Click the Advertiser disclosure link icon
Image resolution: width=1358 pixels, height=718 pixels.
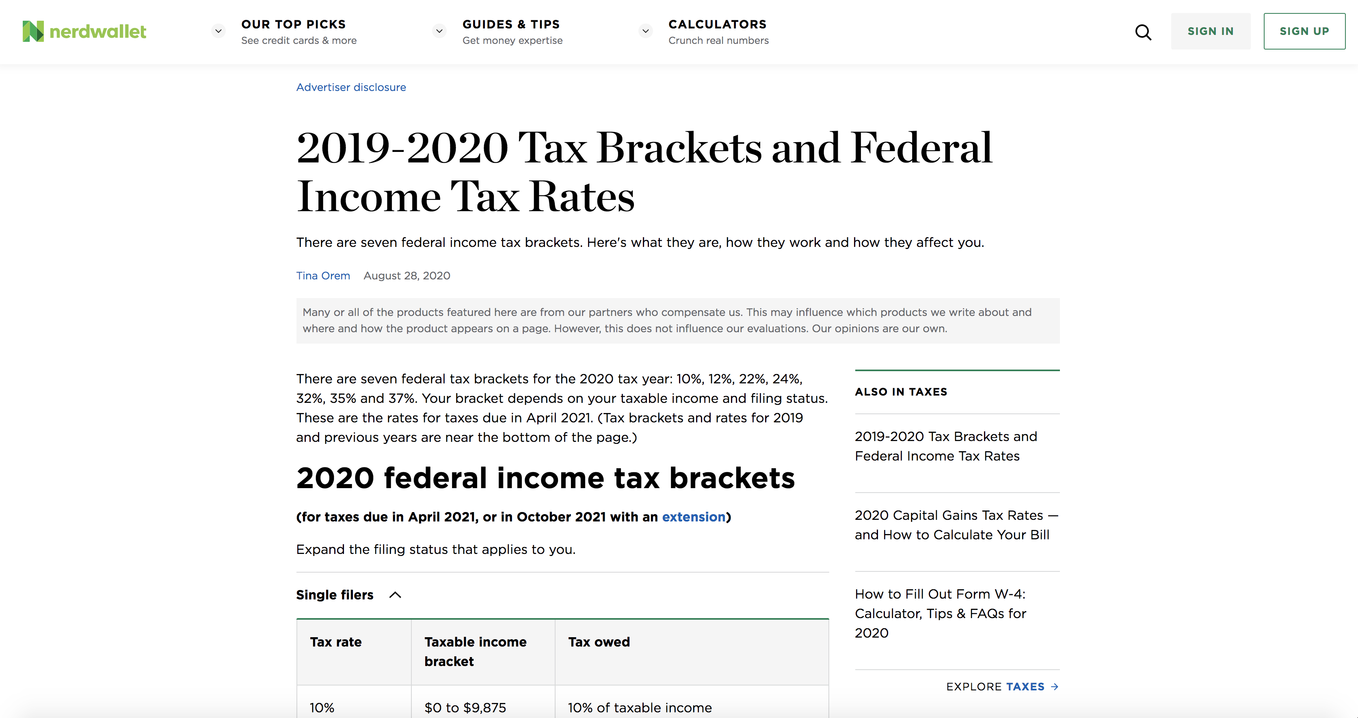pyautogui.click(x=350, y=87)
